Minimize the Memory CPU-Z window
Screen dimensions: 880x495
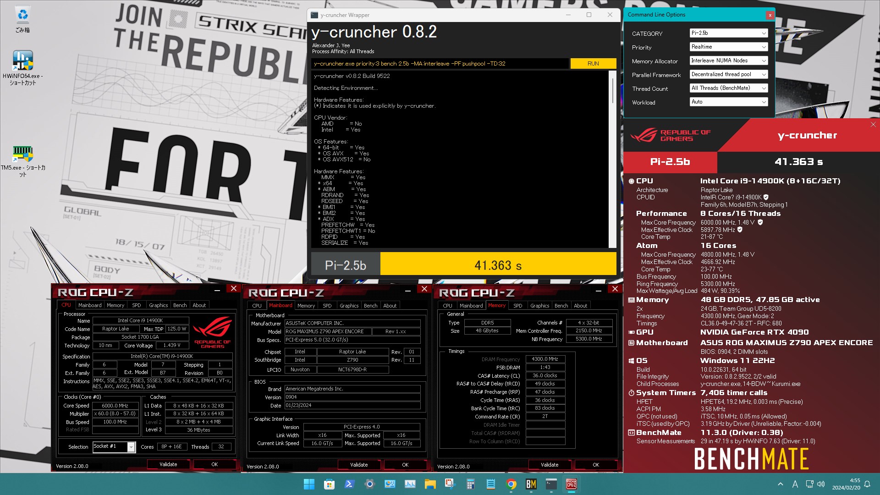(x=598, y=290)
